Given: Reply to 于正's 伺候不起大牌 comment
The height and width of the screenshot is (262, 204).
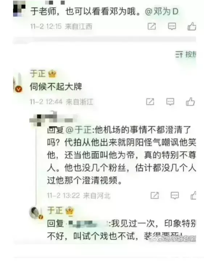Looking at the screenshot, I should click(x=170, y=101).
